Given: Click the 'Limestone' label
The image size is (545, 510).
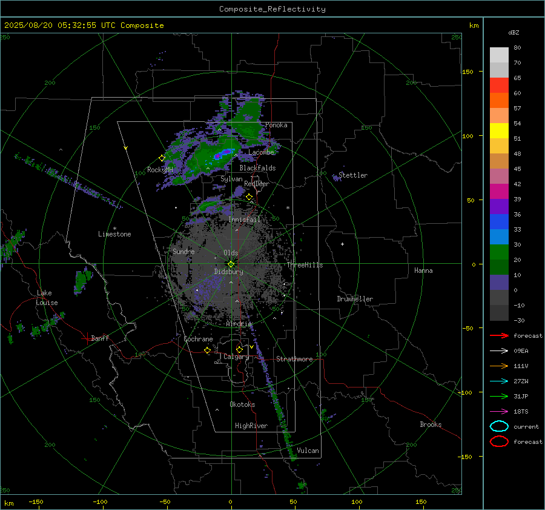Looking at the screenshot, I should click(x=114, y=234).
